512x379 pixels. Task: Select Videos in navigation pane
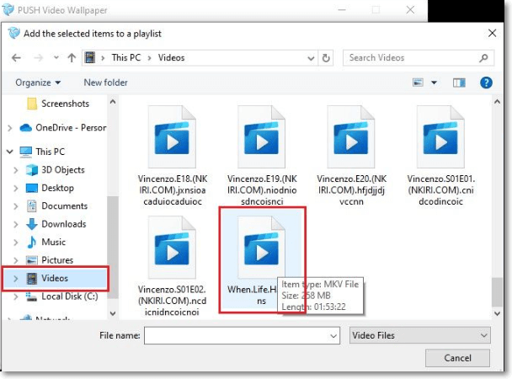56,279
